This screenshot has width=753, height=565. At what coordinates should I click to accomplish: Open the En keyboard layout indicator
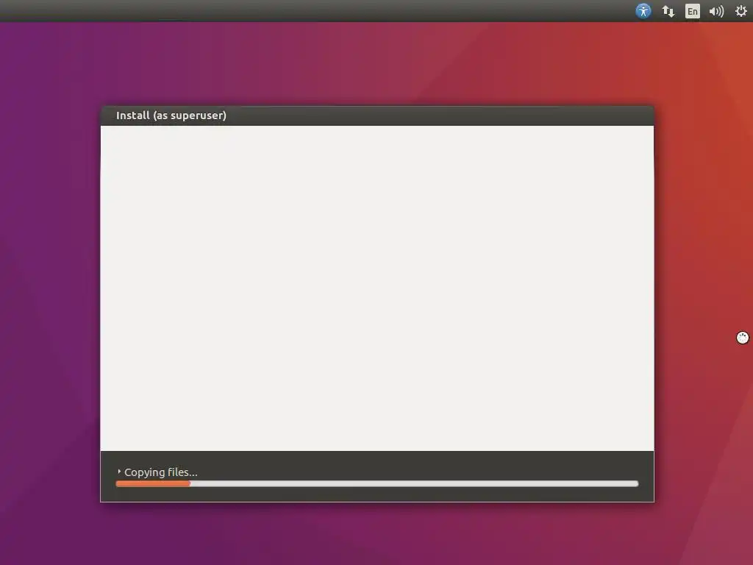pos(692,11)
